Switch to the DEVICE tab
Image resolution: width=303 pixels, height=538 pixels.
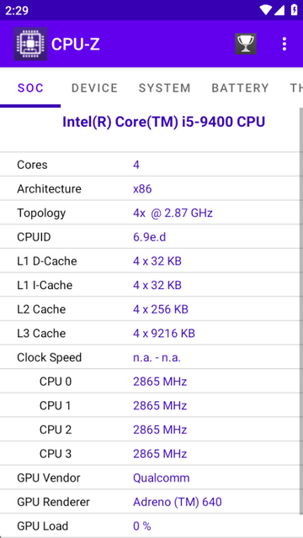pos(94,88)
